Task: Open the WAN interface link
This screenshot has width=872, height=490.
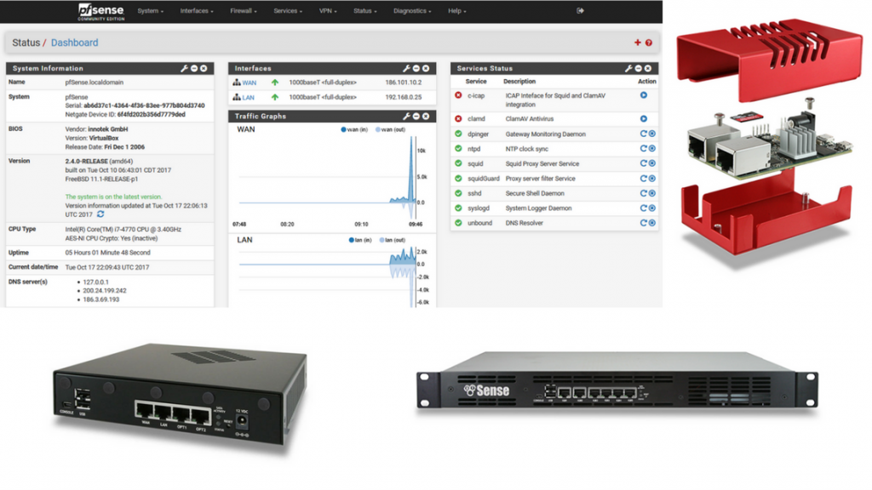Action: [250, 83]
